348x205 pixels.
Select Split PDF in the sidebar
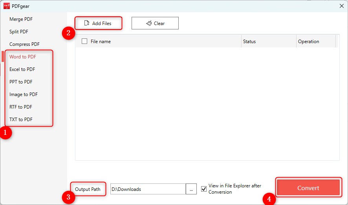[x=18, y=32]
